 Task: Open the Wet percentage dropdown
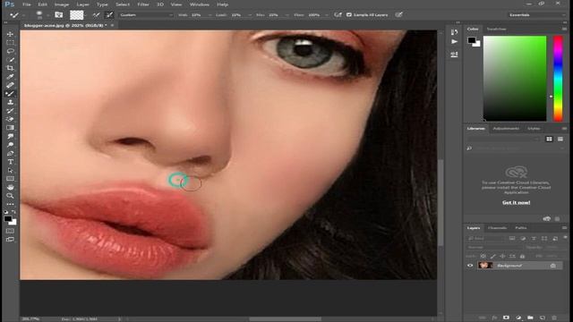point(210,15)
